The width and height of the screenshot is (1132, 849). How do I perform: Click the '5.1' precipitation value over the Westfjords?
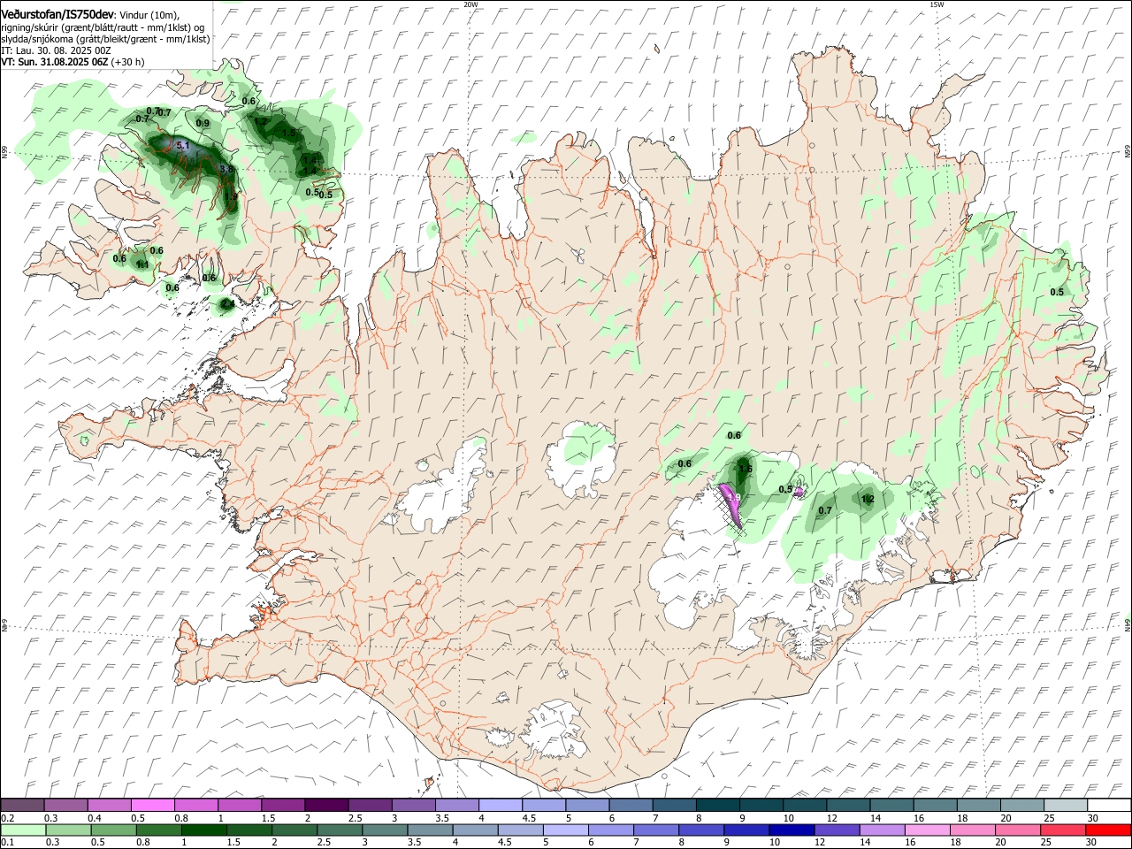pyautogui.click(x=183, y=145)
